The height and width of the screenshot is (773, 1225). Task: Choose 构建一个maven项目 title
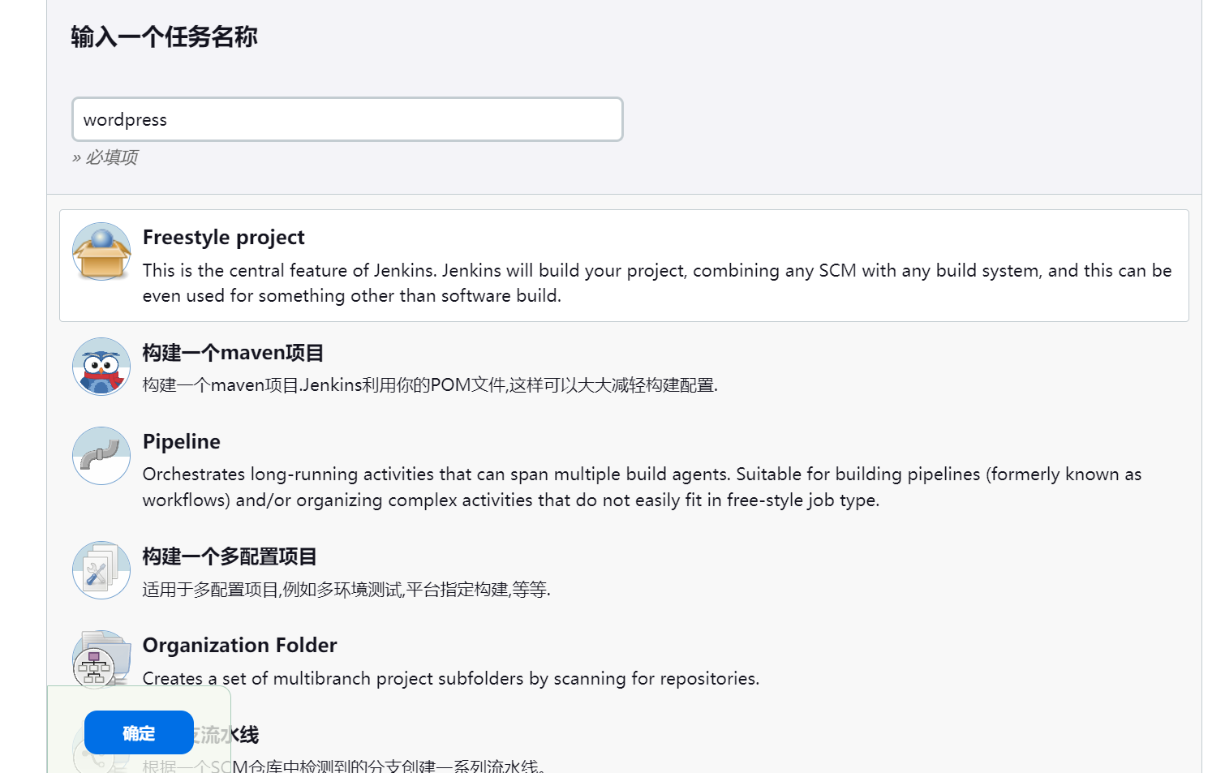(234, 353)
